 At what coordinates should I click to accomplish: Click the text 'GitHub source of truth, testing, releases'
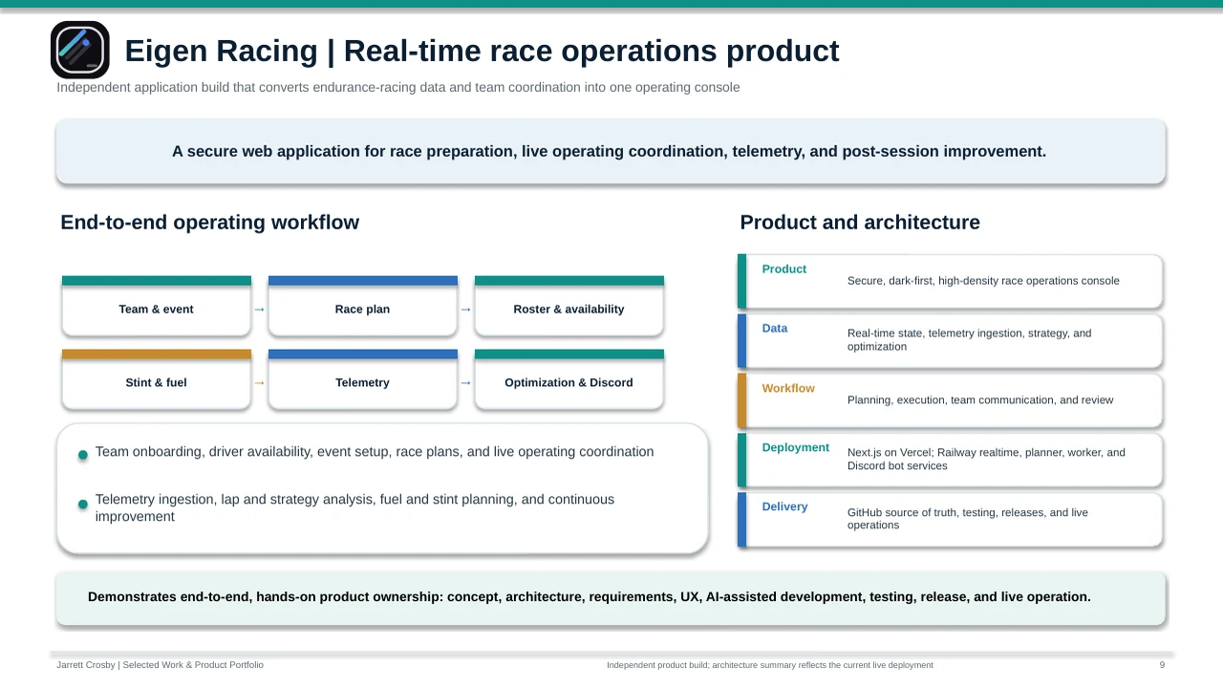[x=968, y=519]
